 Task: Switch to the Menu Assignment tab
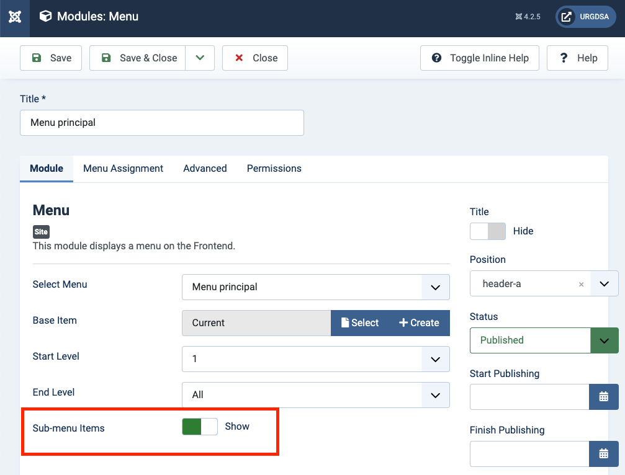tap(123, 169)
